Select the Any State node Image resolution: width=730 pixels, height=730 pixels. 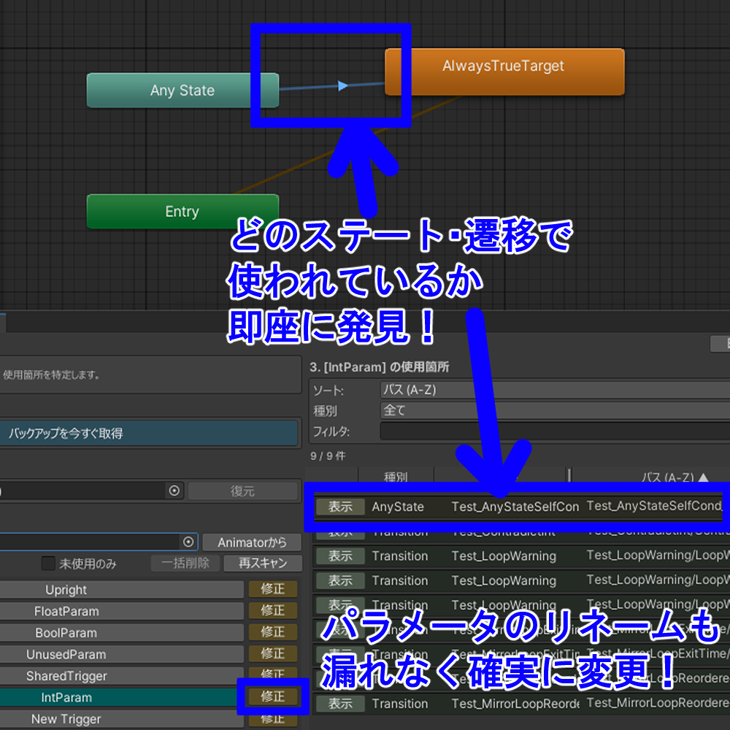point(182,91)
